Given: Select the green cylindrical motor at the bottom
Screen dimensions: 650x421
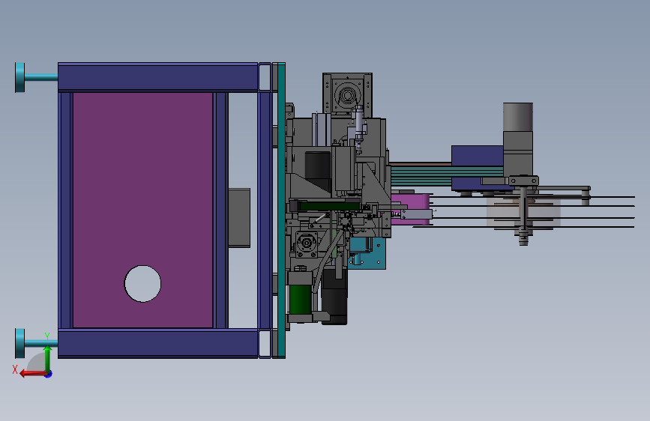Looking at the screenshot, I should pos(300,299).
